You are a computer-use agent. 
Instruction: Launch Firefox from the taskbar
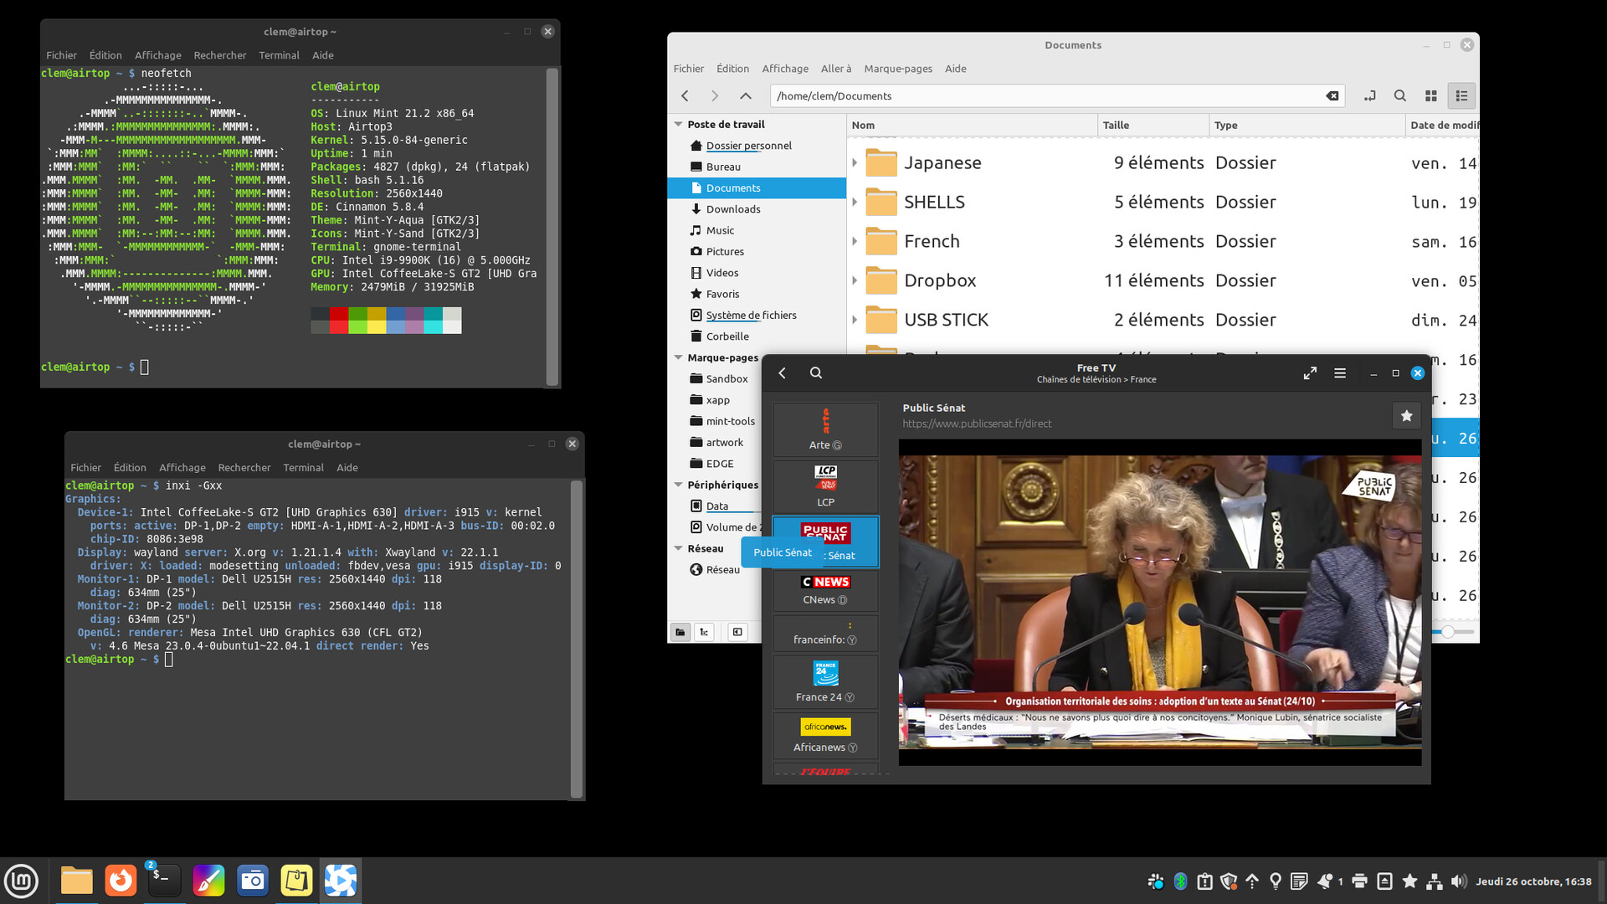(x=121, y=881)
